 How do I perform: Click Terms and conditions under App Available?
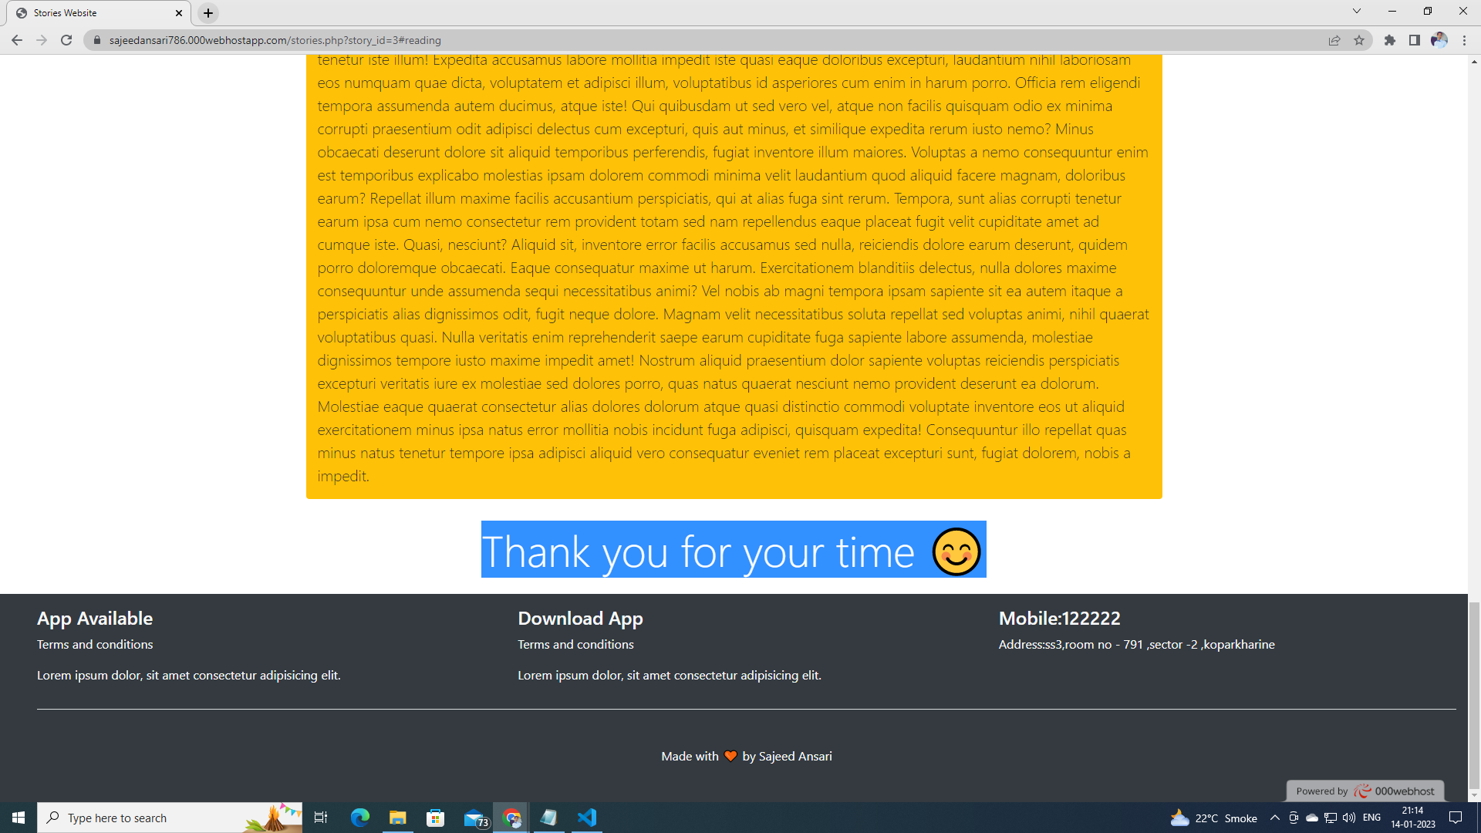94,644
